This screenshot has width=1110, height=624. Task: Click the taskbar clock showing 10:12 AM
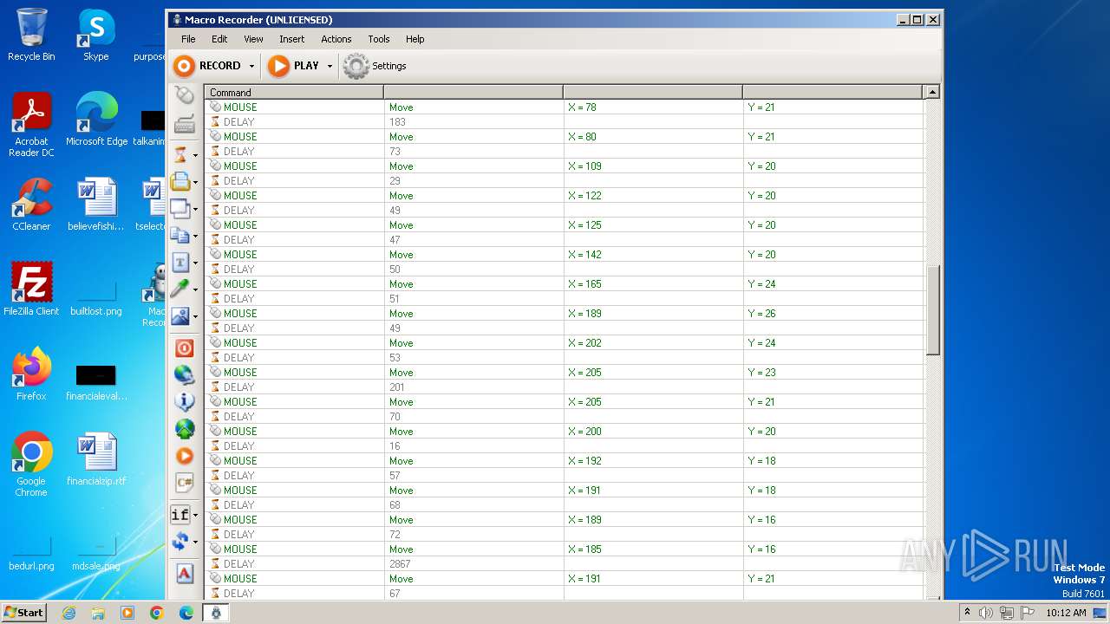1066,613
